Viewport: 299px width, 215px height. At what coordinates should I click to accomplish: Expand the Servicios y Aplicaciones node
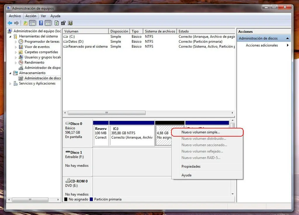11,84
